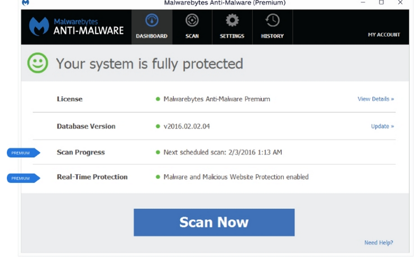Maximize the Malwarebytes window
The image size is (414, 257).
[381, 3]
